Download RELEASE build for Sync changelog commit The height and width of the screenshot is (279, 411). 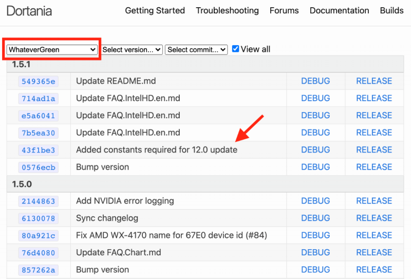coord(374,218)
